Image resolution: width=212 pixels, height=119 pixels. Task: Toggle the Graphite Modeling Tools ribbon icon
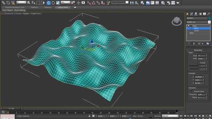tap(148, 3)
